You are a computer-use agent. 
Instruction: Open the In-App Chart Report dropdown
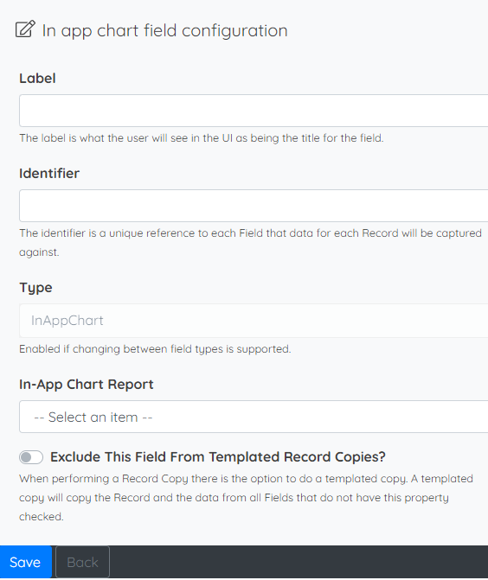point(254,417)
